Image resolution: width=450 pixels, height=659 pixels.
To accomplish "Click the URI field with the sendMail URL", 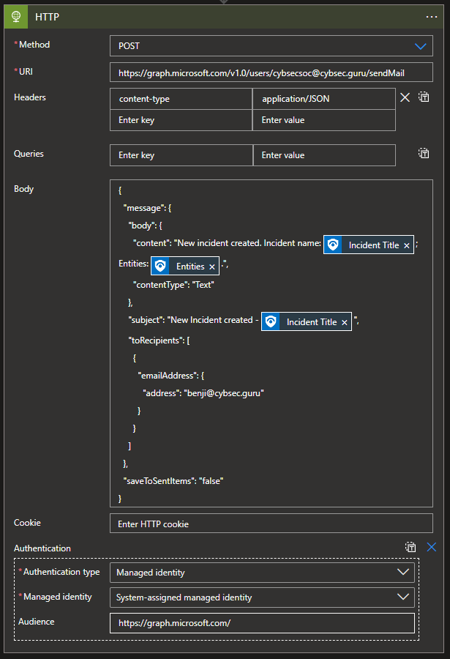I will pyautogui.click(x=271, y=72).
